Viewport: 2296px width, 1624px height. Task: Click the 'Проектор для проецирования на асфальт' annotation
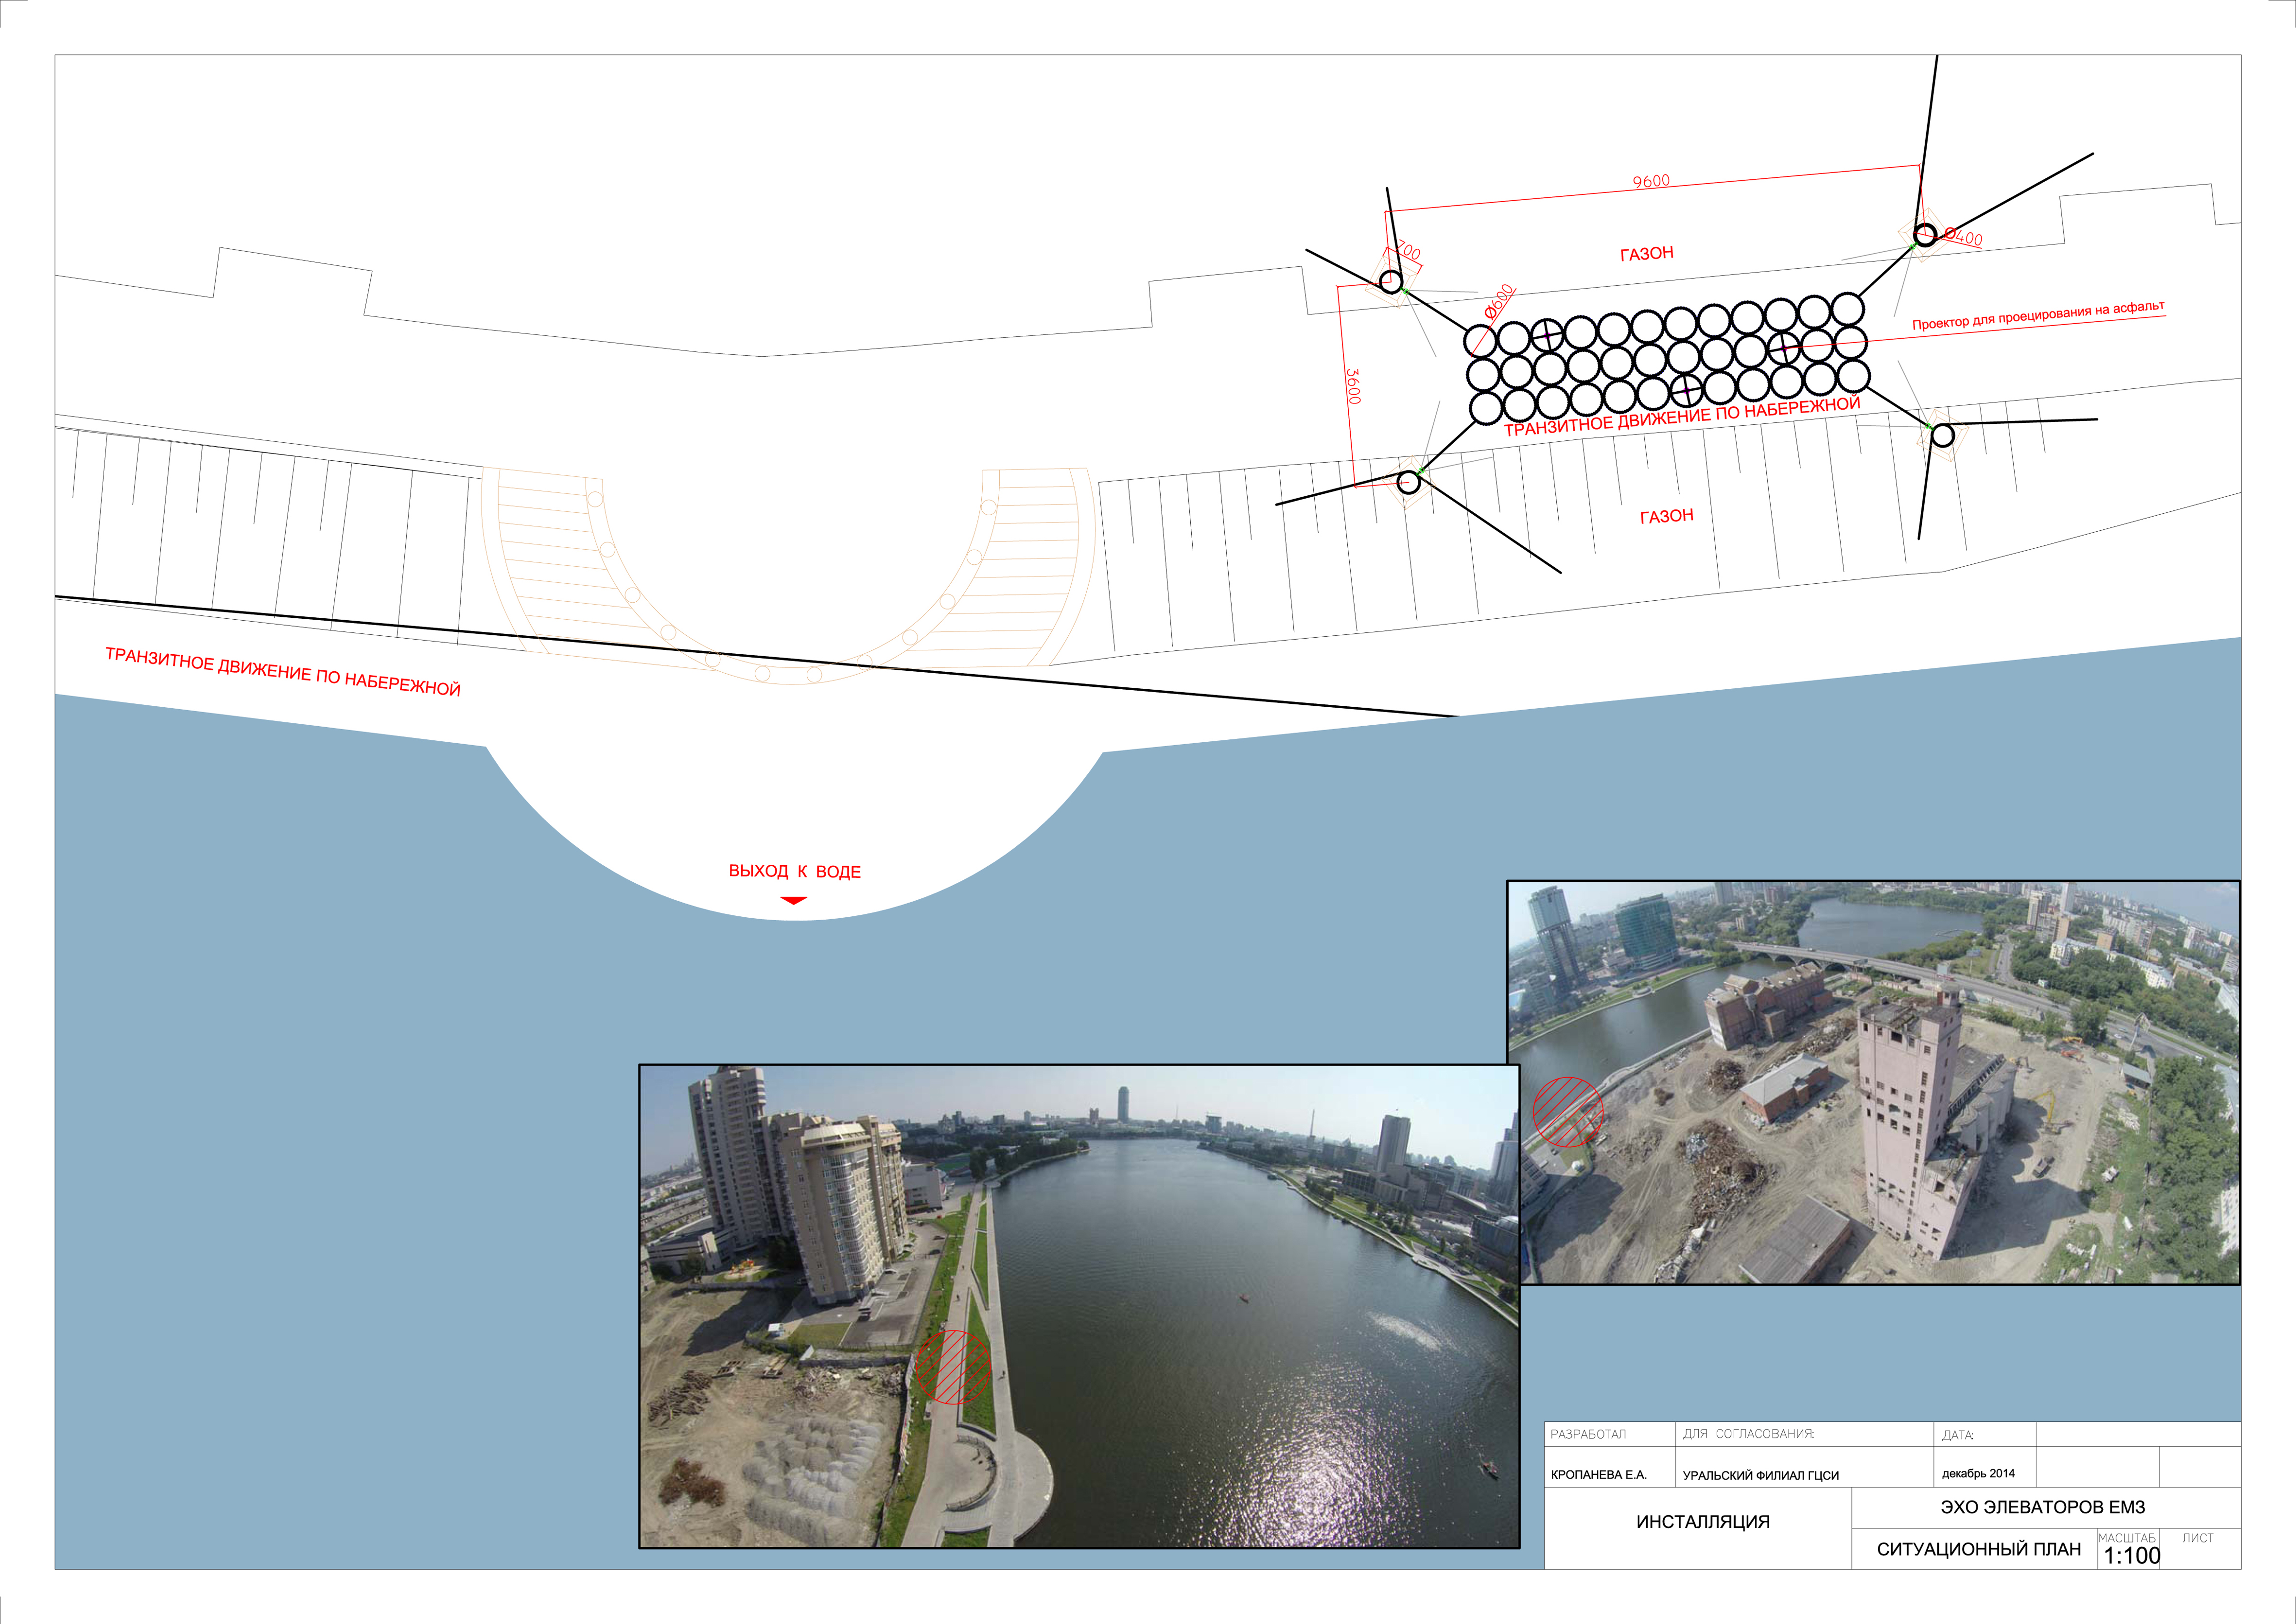(2038, 315)
